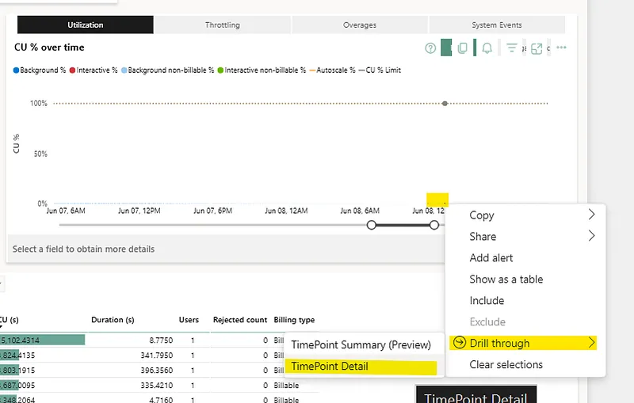Toggle Interactive non-billable % legend item
The image size is (634, 403).
coord(262,70)
